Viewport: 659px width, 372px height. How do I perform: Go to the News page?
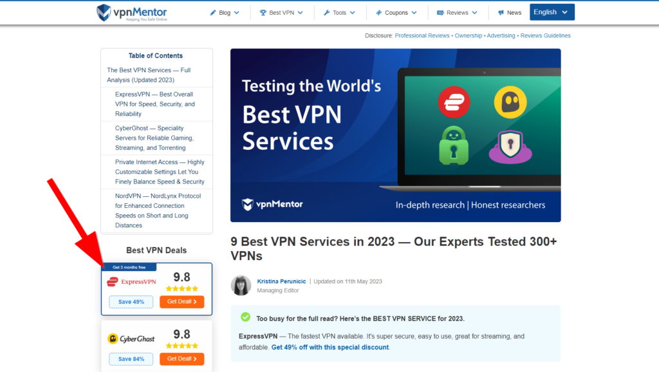(x=510, y=13)
